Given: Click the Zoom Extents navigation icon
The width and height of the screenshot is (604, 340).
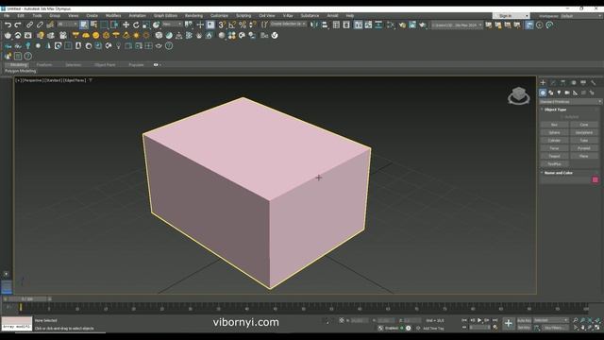Looking at the screenshot, I should pos(591,320).
